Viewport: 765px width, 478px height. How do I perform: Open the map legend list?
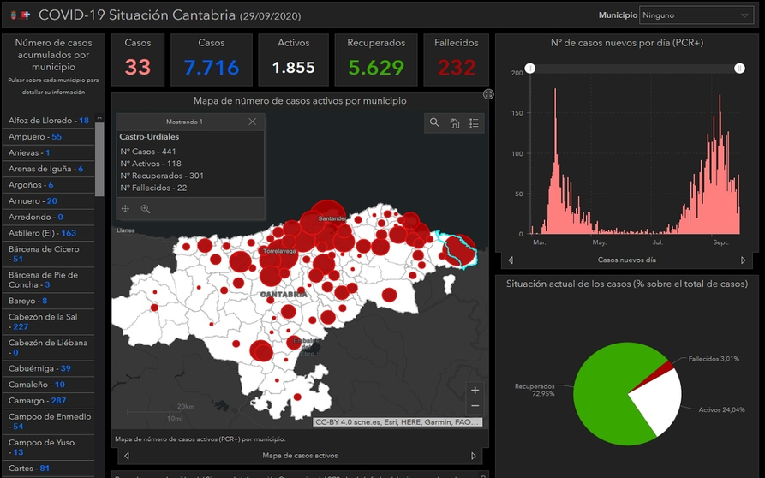tap(475, 122)
